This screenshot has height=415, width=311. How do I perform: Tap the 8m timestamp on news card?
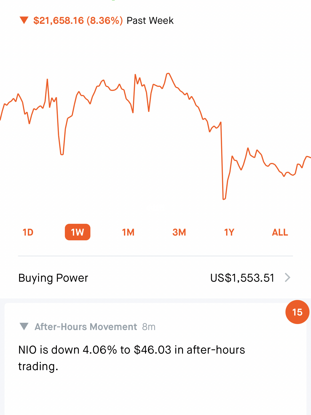(x=149, y=327)
